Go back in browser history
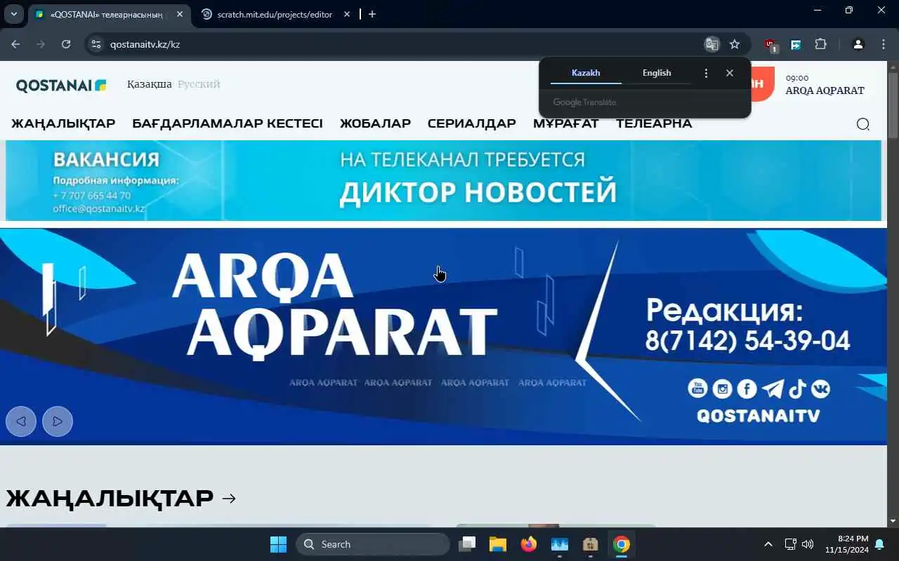899x561 pixels. point(15,44)
